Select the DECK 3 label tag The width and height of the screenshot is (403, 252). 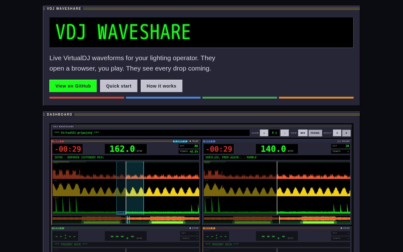click(58, 228)
